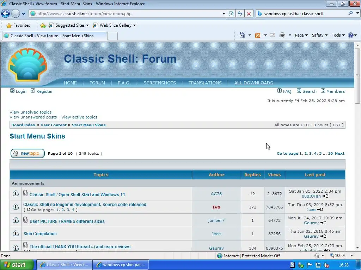Toggle Compatibility View icon
The image size is (361, 270).
click(x=231, y=14)
